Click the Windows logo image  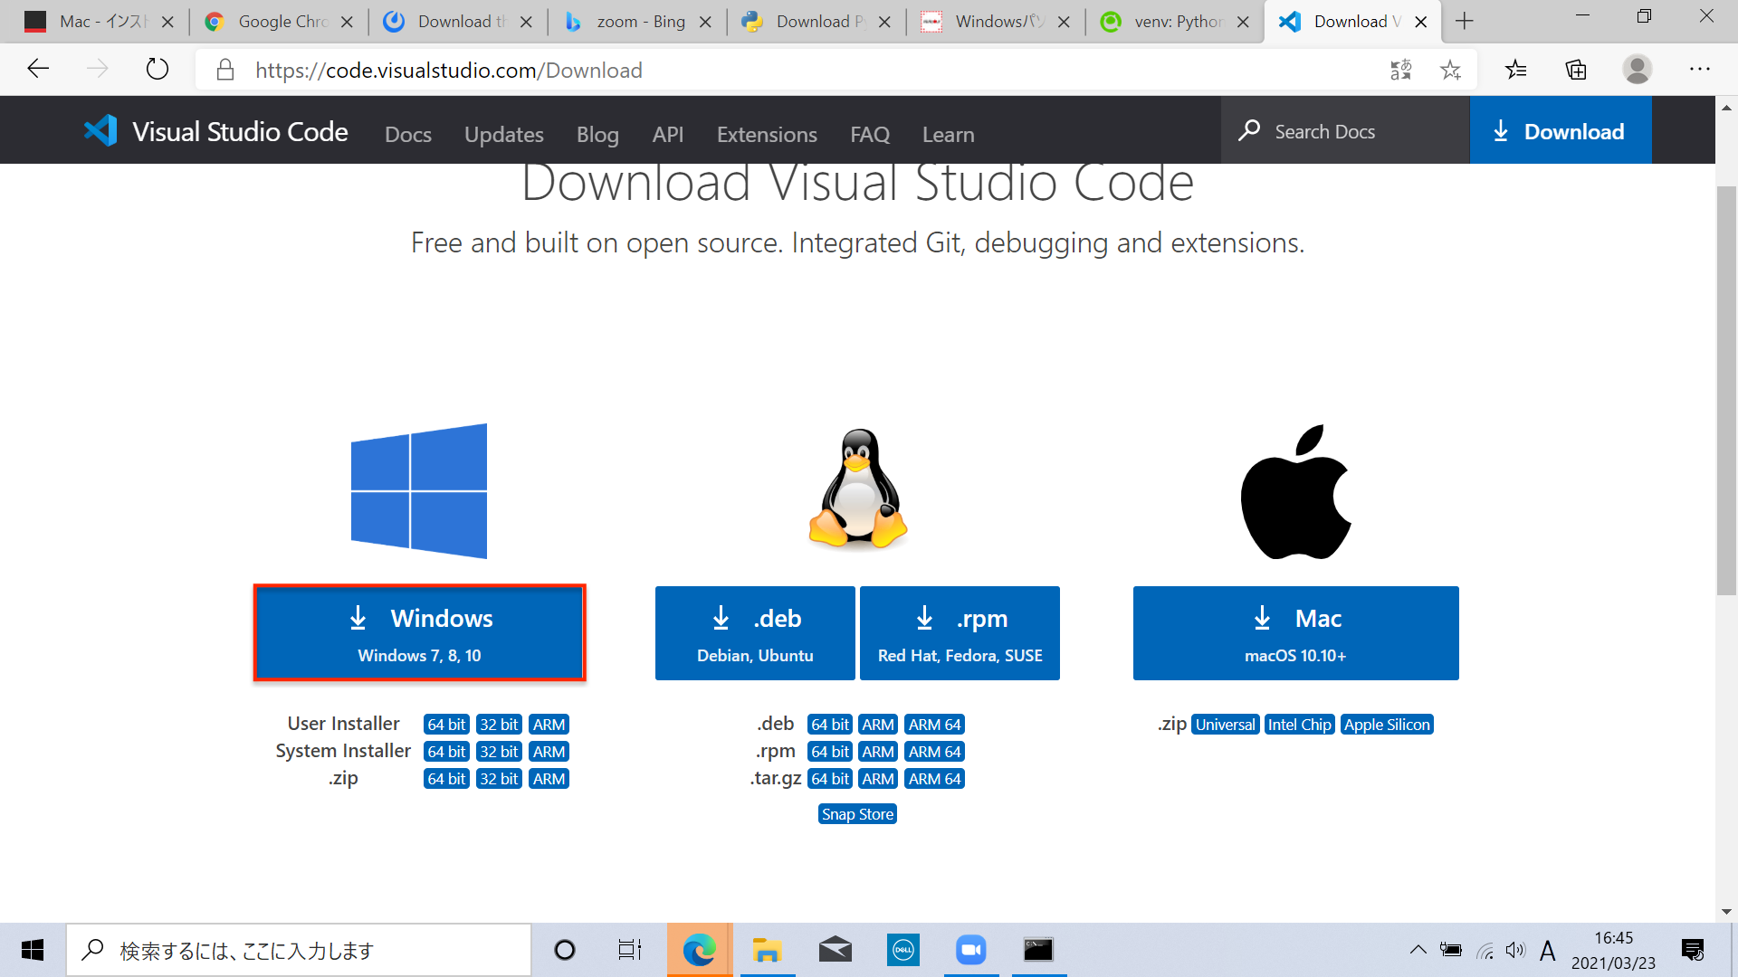point(419,490)
